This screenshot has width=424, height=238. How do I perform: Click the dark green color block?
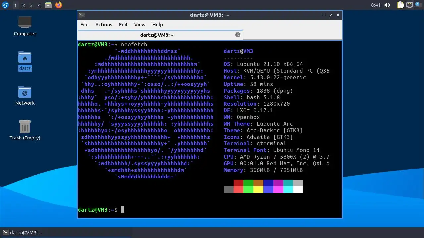[x=248, y=183]
